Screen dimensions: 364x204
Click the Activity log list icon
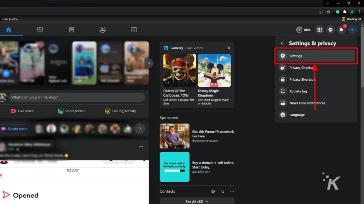(283, 91)
